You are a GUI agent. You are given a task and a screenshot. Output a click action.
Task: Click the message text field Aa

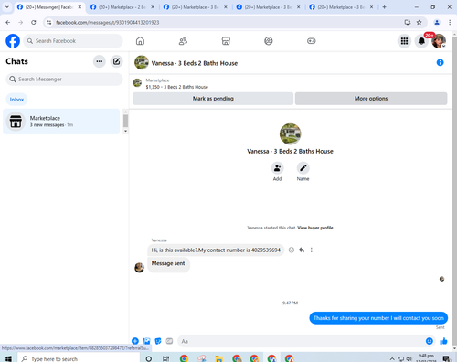tap(302, 341)
